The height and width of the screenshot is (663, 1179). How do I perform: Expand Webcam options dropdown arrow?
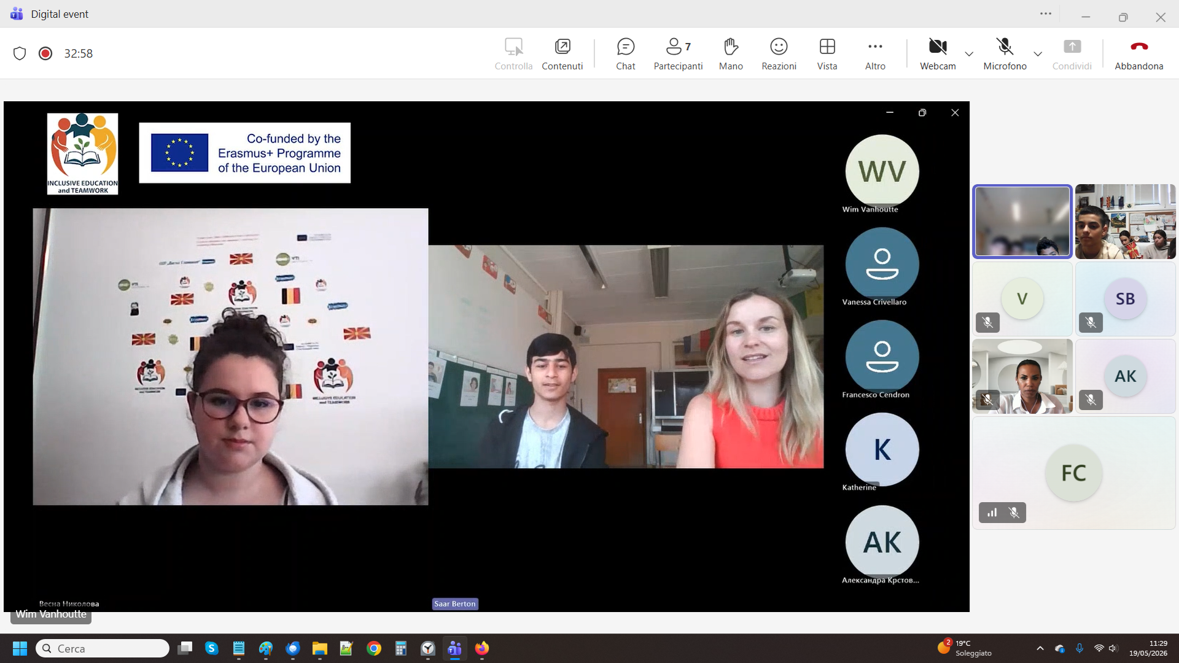tap(969, 54)
